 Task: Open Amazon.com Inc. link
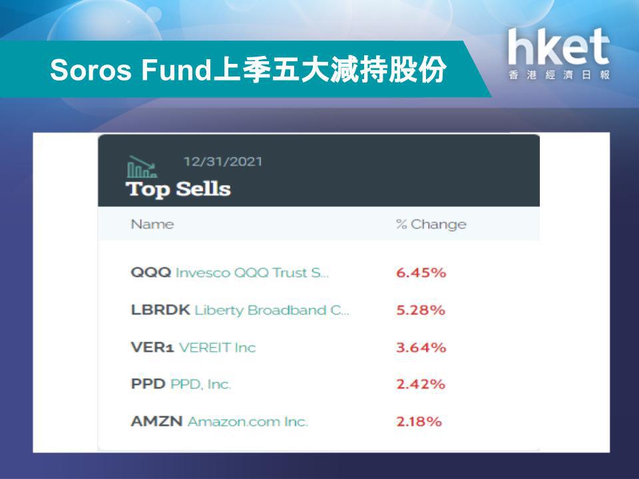[248, 422]
